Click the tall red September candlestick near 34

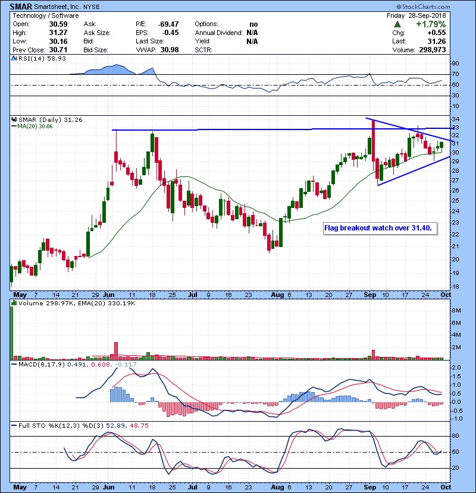(373, 141)
